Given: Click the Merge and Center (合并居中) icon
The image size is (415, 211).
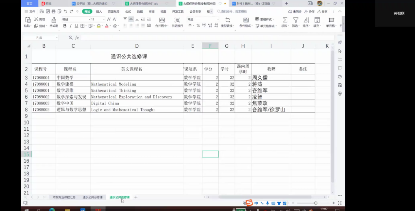Looking at the screenshot, I should [162, 20].
